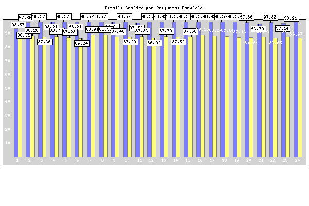Screen dimensions: 309x206
Task: Select the blue bar for question 18
Action: click(222, 89)
